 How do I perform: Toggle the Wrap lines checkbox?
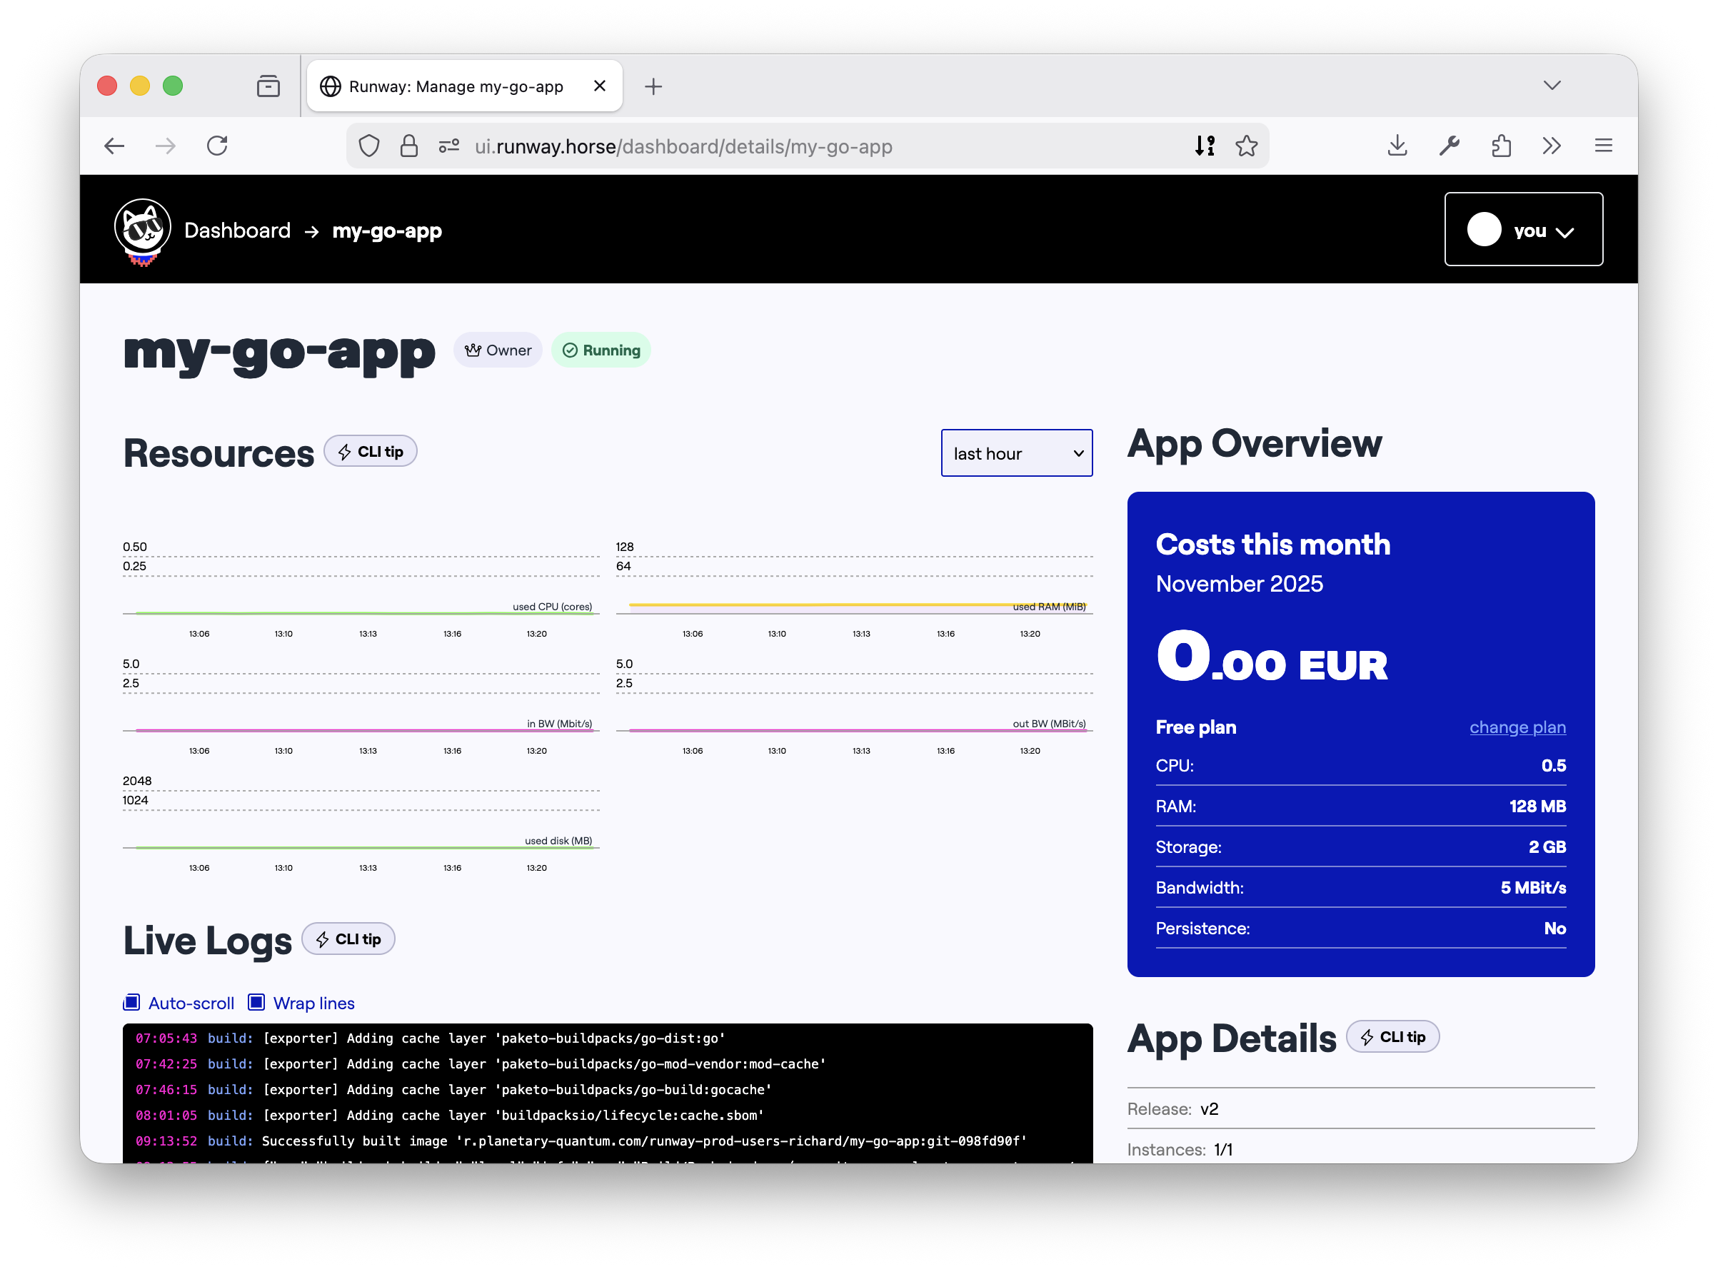pyautogui.click(x=256, y=1003)
